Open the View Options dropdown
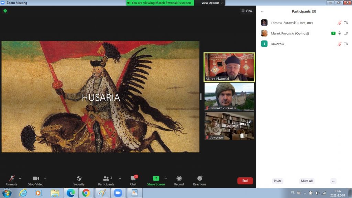Viewport: 352px width, 198px height. click(x=212, y=3)
